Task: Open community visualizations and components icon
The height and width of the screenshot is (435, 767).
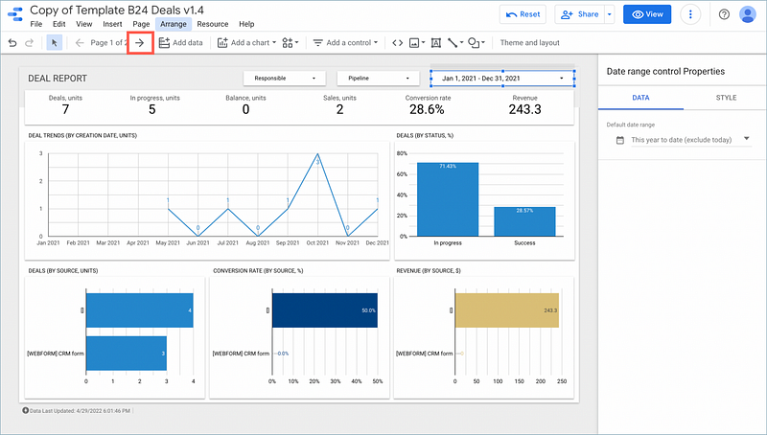Action: click(291, 43)
